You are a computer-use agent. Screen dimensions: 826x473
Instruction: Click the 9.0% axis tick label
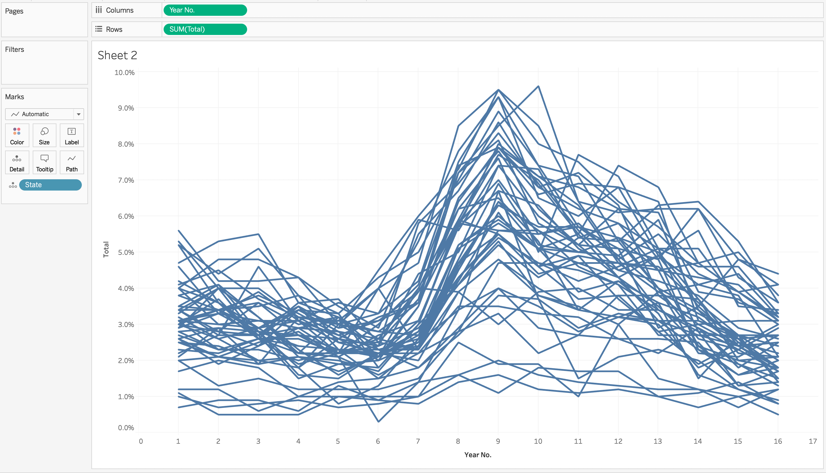tap(126, 108)
